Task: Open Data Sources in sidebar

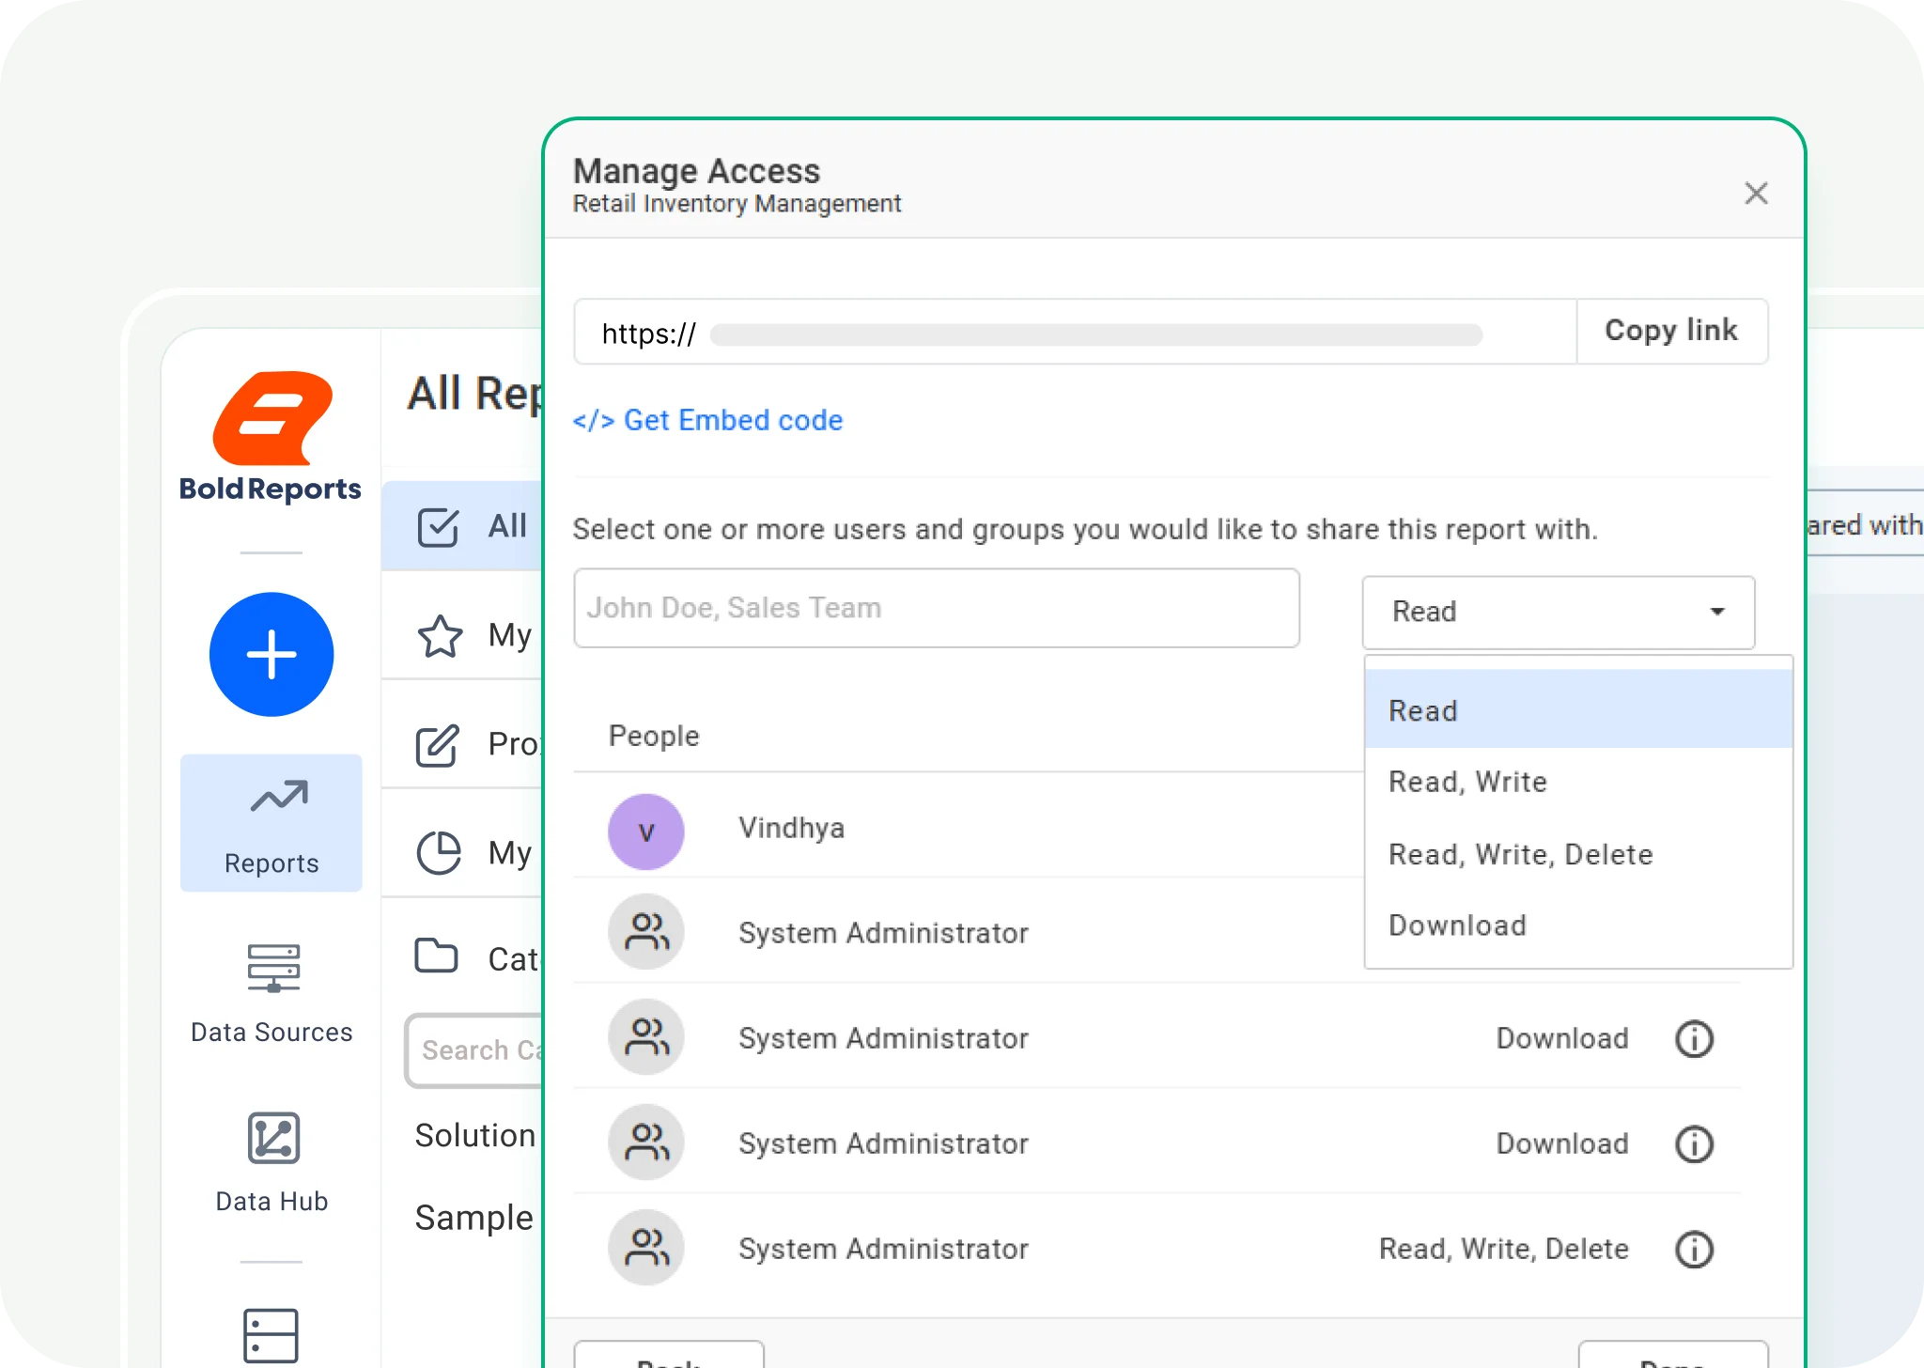Action: (272, 992)
